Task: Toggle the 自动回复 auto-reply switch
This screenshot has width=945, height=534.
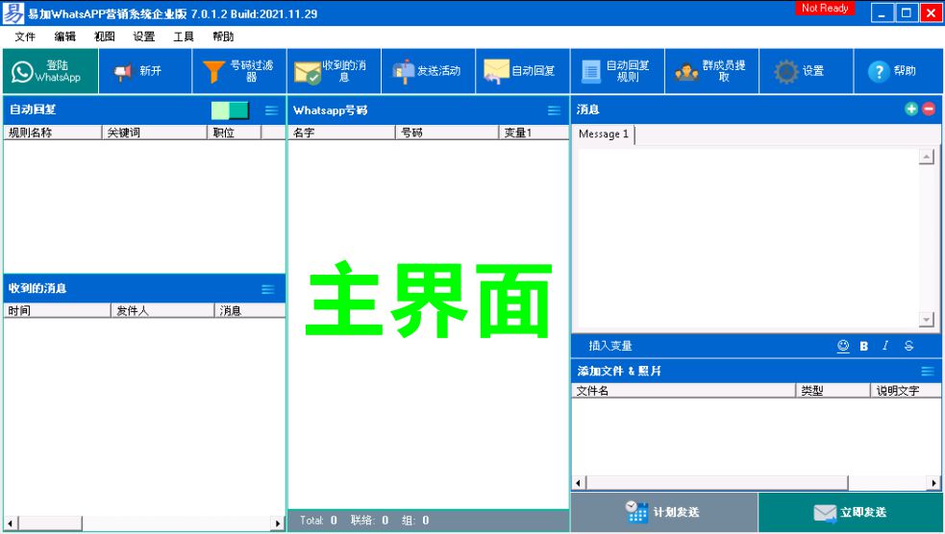Action: point(230,110)
